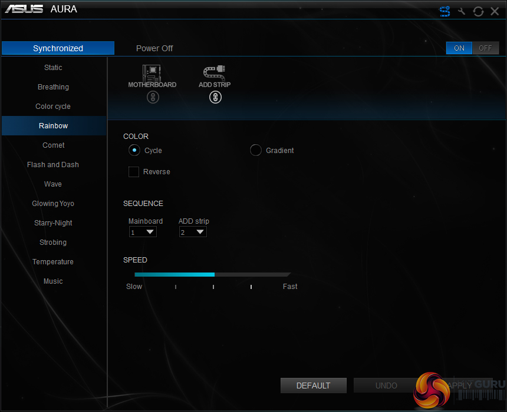
Task: Enable the Reverse checkbox
Action: 134,172
